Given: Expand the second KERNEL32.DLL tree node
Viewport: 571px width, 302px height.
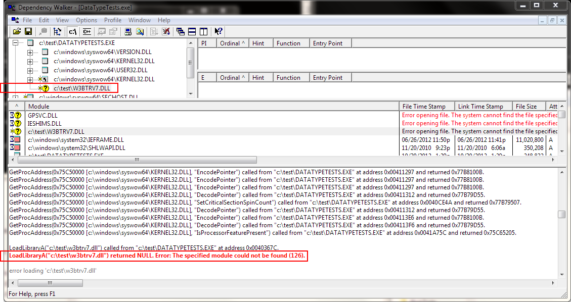Looking at the screenshot, I should click(30, 80).
